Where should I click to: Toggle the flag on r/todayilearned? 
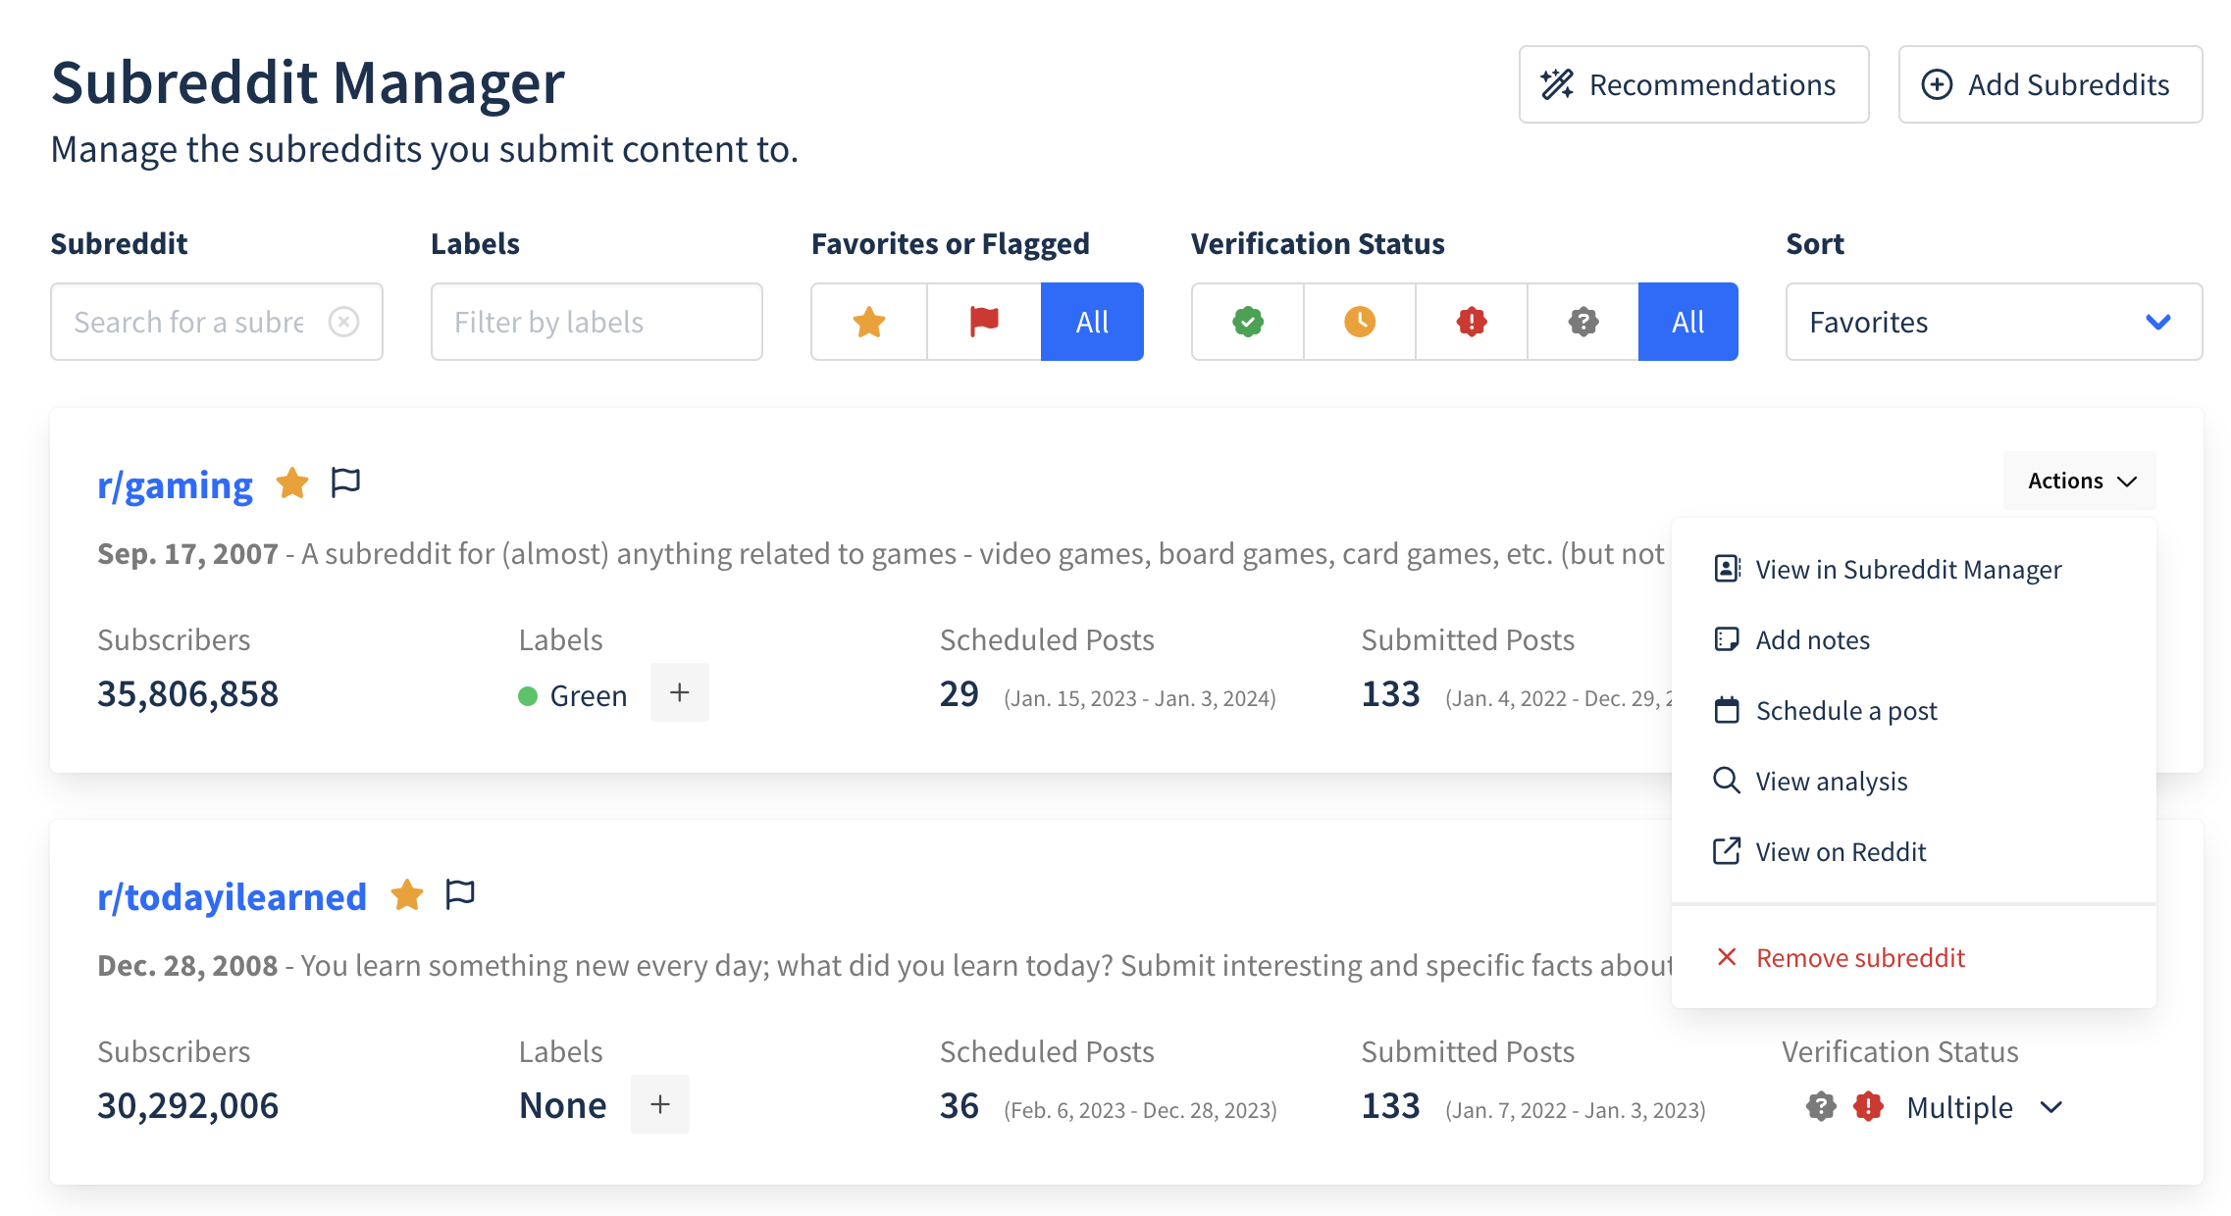(460, 894)
